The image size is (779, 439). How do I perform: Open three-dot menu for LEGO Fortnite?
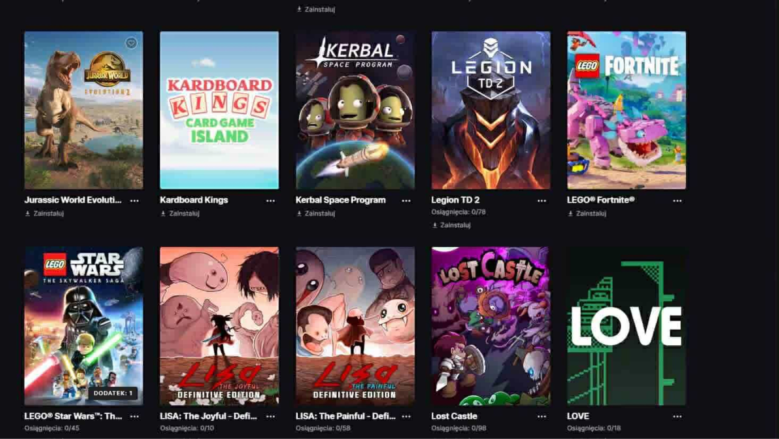[677, 201]
